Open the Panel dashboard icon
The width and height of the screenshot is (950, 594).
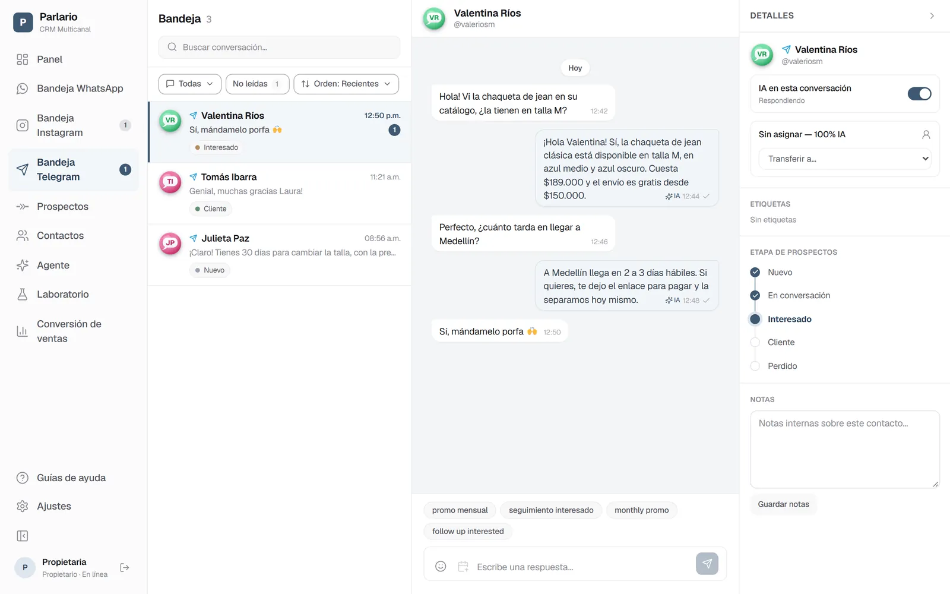click(x=23, y=59)
